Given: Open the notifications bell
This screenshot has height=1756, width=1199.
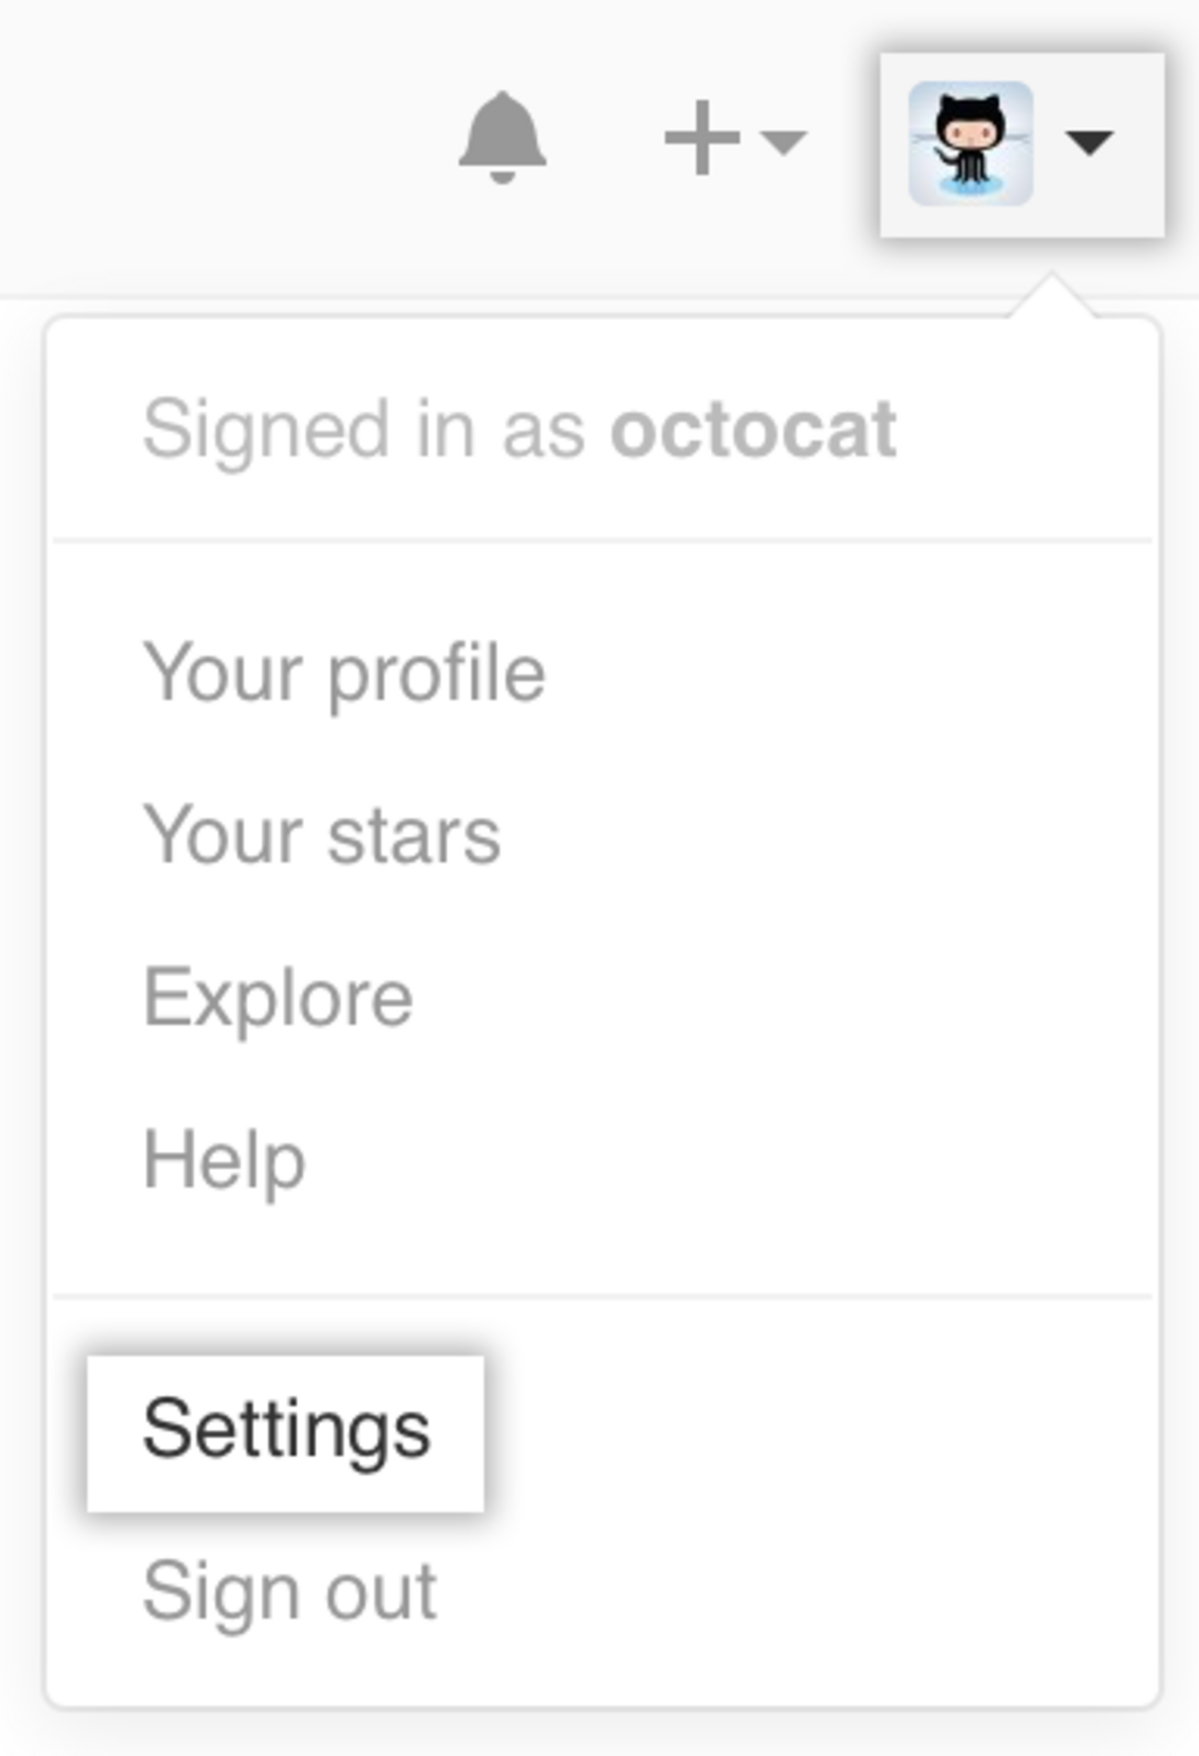Looking at the screenshot, I should [x=502, y=138].
